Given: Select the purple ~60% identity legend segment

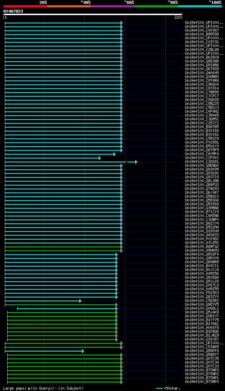Looking at the screenshot, I should (112, 6).
